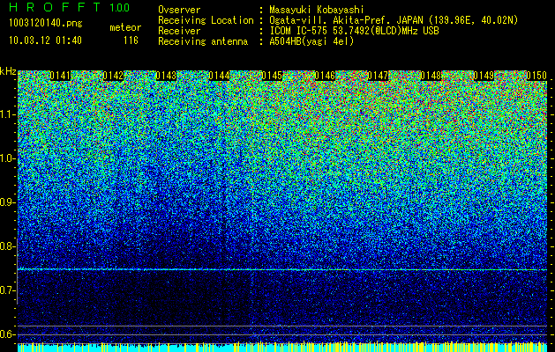Click the 0.7 kHz axis label

pos(6,290)
